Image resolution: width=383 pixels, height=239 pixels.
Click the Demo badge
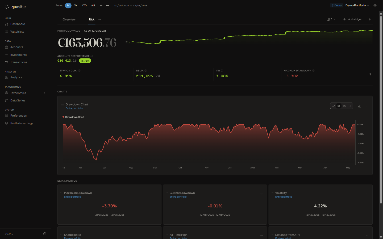click(336, 5)
